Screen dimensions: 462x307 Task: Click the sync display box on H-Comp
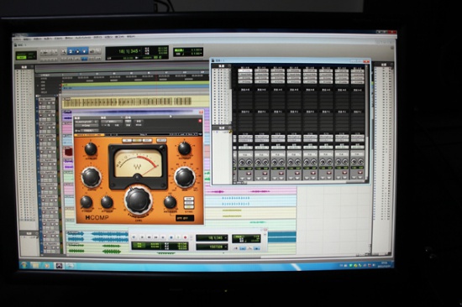pyautogui.click(x=185, y=218)
